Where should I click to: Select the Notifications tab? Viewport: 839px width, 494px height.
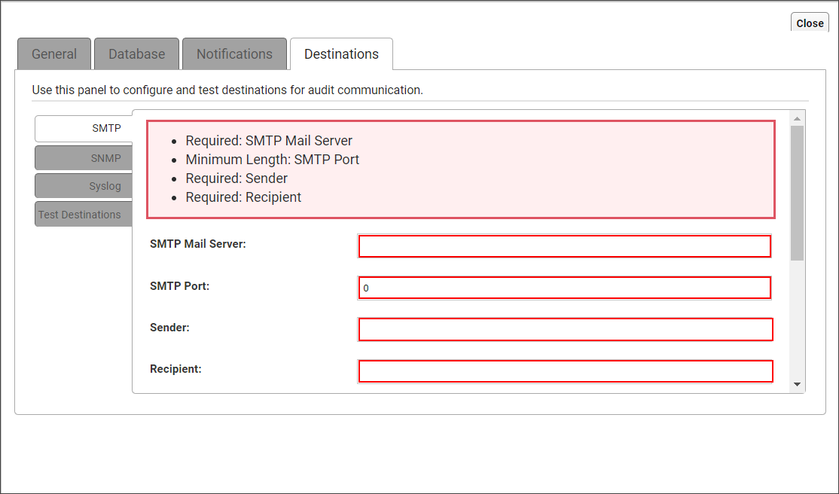(234, 53)
